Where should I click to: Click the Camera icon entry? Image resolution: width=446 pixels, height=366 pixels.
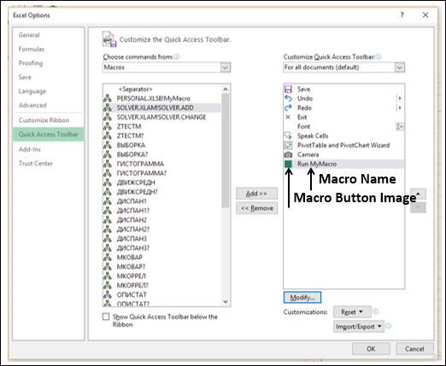[x=288, y=154]
